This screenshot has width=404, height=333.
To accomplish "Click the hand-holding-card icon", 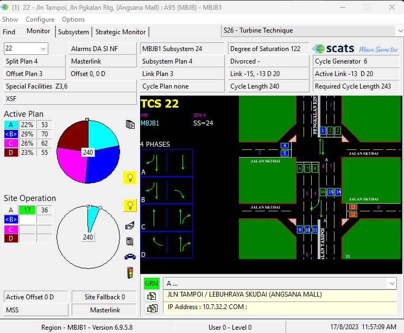I will click(x=130, y=226).
